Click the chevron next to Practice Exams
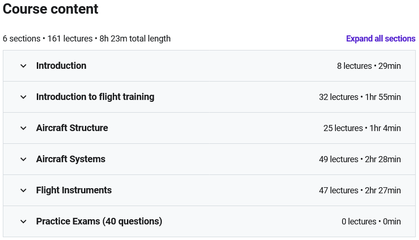This screenshot has width=419, height=240. pyautogui.click(x=24, y=222)
